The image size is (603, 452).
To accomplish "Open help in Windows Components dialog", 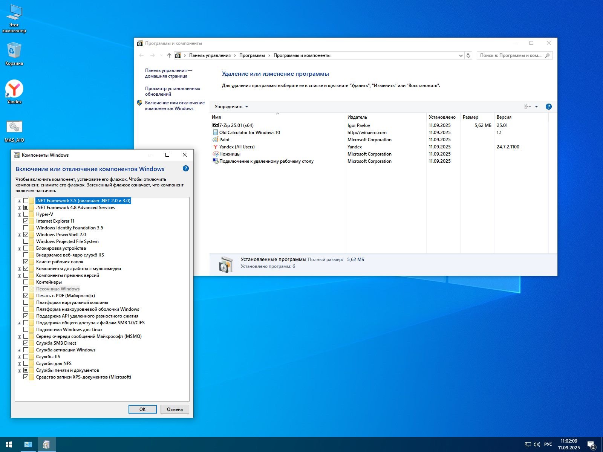I will (x=185, y=169).
